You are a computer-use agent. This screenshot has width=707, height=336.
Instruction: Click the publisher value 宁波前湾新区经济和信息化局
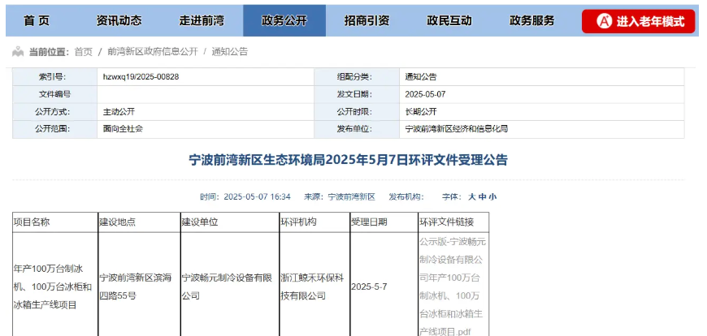tap(456, 129)
